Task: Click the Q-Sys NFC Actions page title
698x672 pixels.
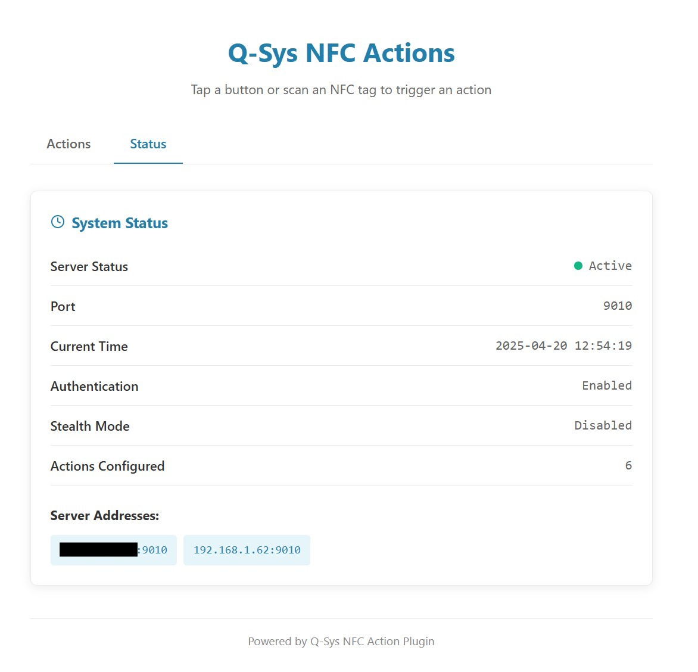Action: pos(341,52)
